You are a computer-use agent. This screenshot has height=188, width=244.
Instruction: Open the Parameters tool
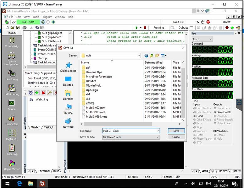pos(12,120)
